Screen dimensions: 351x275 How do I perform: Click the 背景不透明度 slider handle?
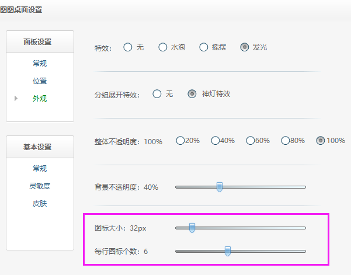pos(220,187)
